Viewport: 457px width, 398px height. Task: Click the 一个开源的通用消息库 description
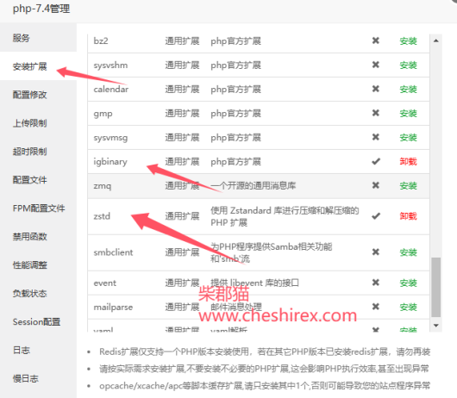(254, 186)
